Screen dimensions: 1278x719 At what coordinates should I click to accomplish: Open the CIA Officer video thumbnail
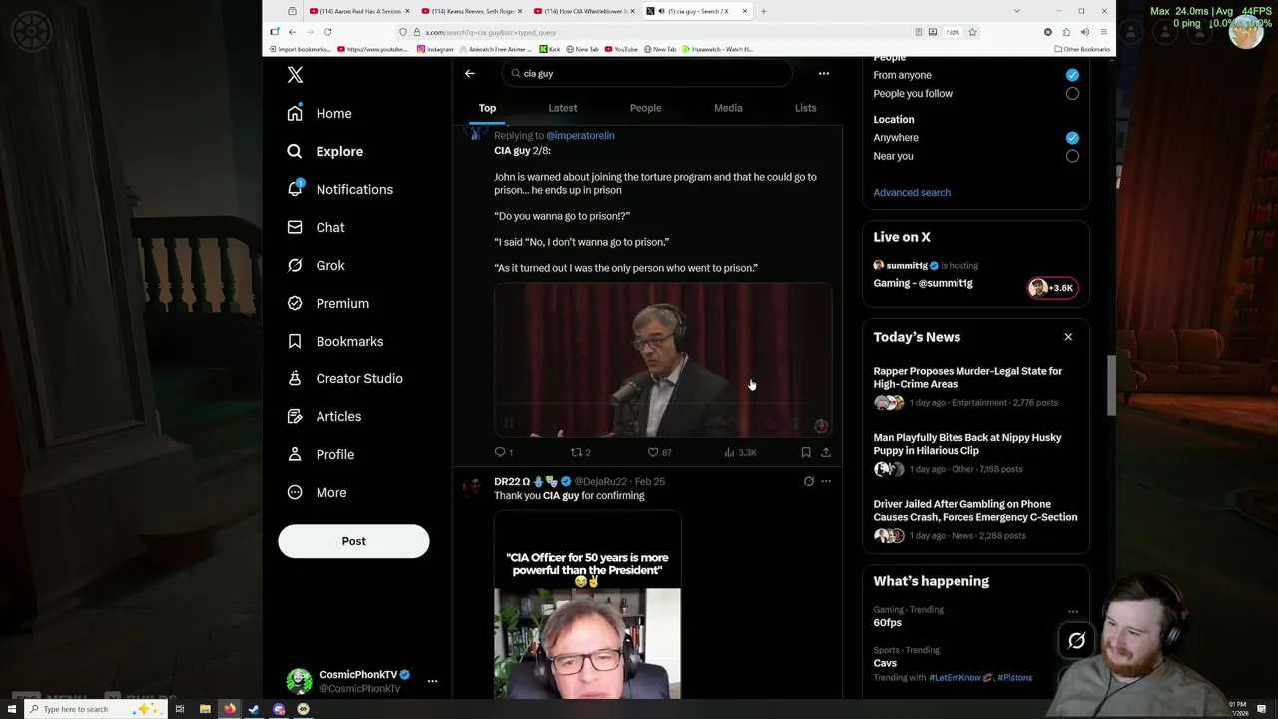588,605
